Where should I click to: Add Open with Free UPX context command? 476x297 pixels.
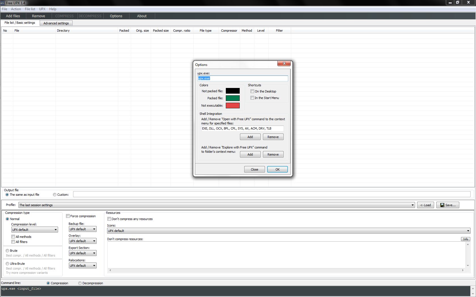click(250, 137)
